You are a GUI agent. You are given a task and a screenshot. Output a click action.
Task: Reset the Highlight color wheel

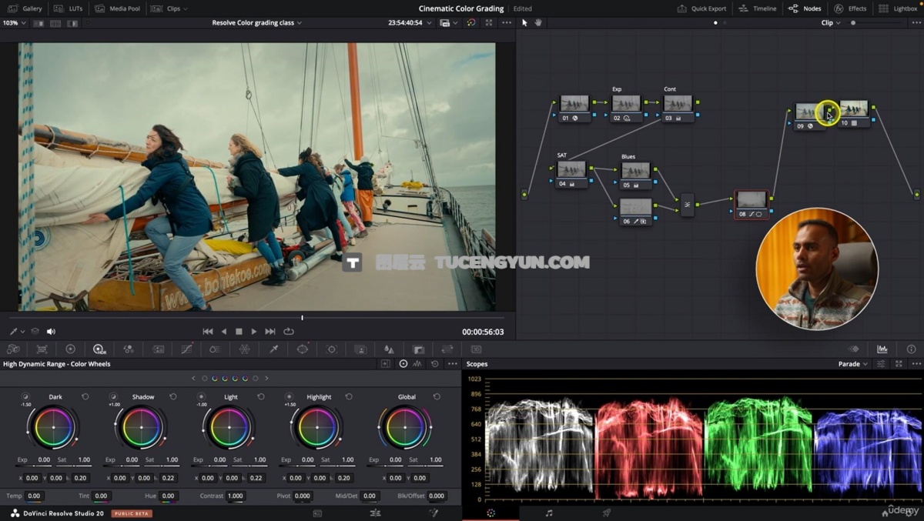point(349,396)
